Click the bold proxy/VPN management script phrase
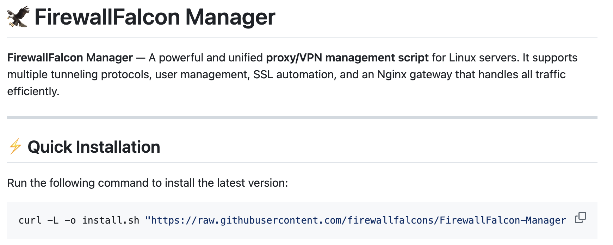Viewport: 613px width, 245px height. point(347,58)
